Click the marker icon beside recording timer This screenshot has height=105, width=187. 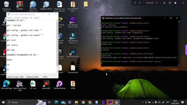tap(157, 3)
